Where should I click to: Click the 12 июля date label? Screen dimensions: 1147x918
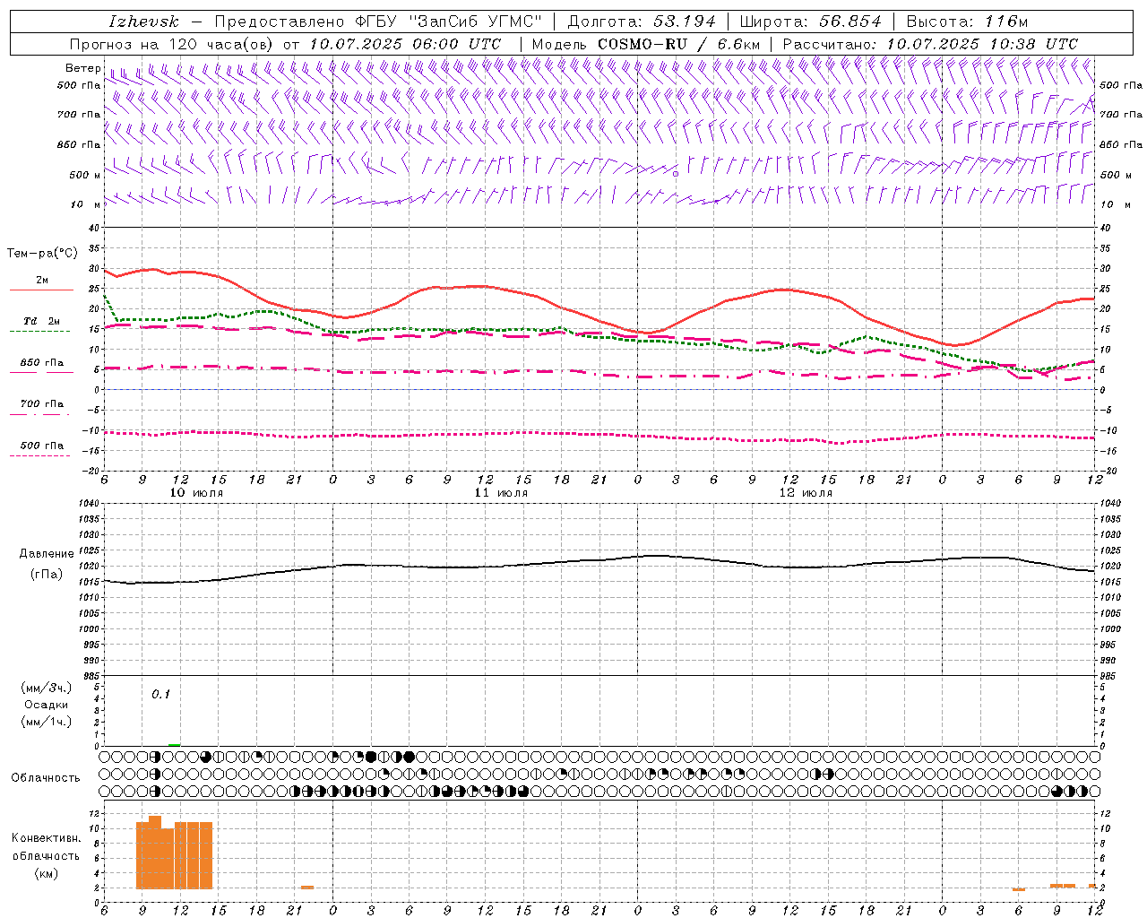click(x=806, y=493)
